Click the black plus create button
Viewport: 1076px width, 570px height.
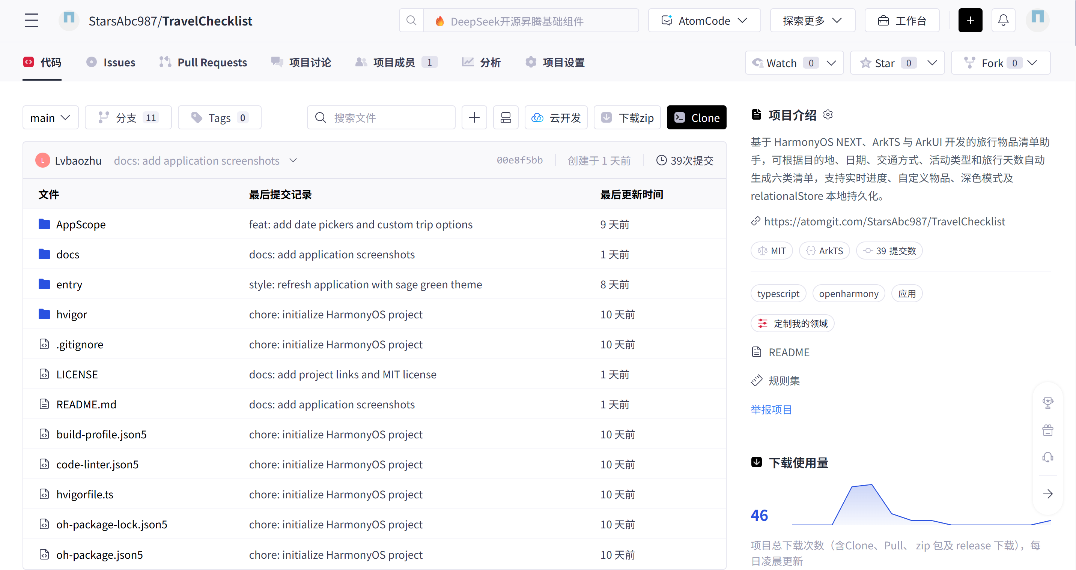coord(970,21)
